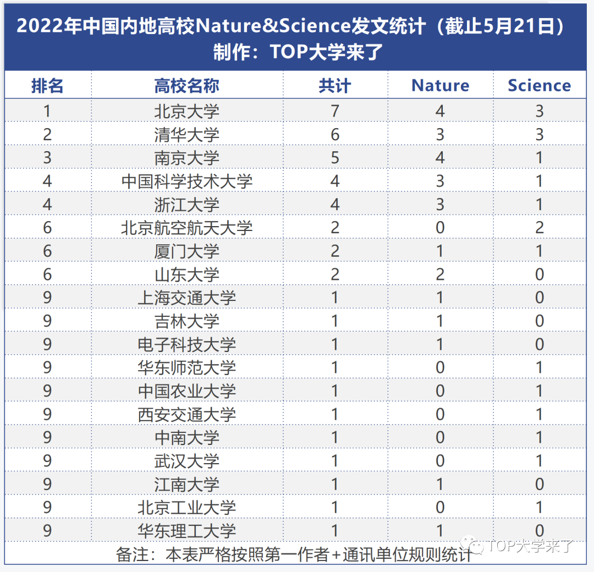Click the 高校名称 column header

pos(186,86)
